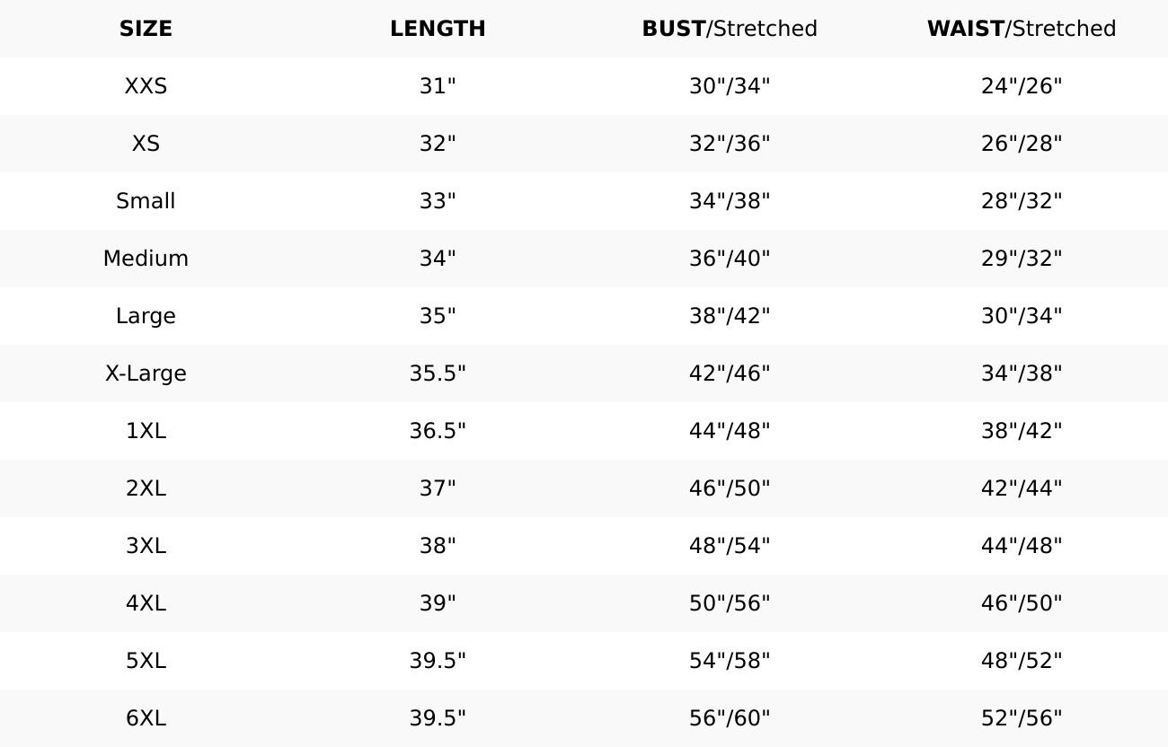Select the 6XL size cell
Image resolution: width=1168 pixels, height=747 pixels.
146,718
